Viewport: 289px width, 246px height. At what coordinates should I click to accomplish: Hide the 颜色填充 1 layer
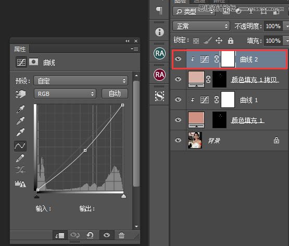coord(178,120)
